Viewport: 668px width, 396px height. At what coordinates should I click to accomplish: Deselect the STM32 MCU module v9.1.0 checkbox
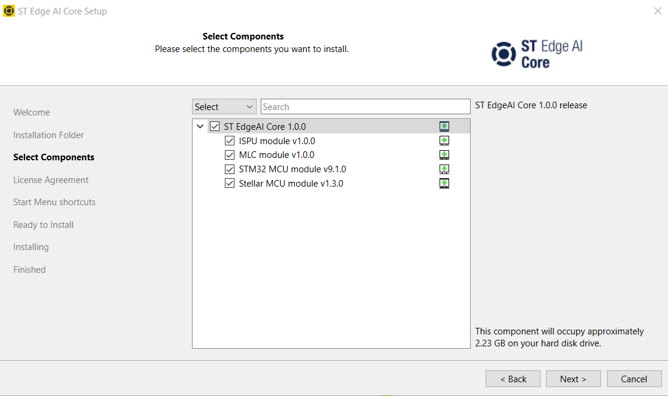click(230, 169)
